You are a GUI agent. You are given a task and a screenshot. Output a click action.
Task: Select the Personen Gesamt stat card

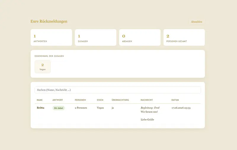(x=184, y=37)
